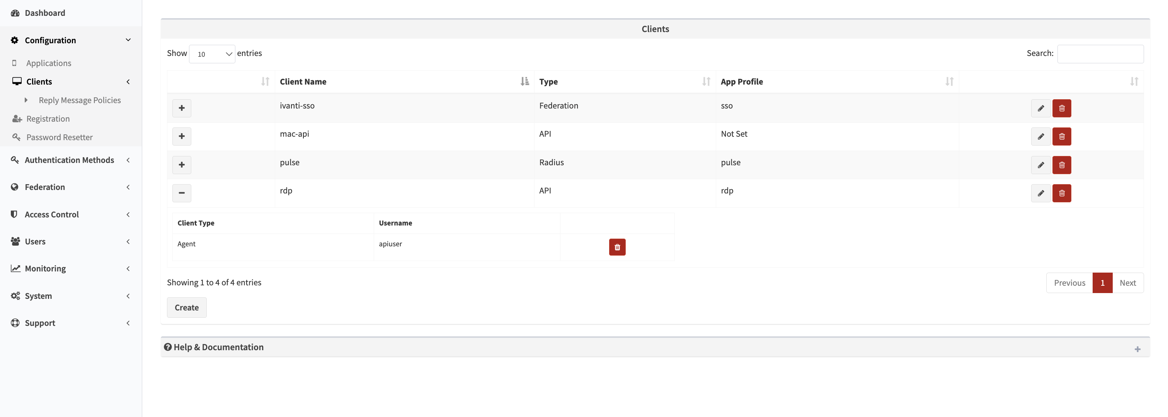Click the delete trash icon for pulse client
Viewport: 1168px width, 417px height.
(x=1061, y=165)
